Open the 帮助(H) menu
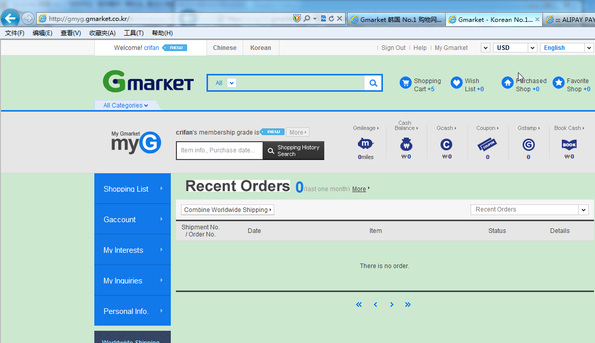595x343 pixels. [162, 33]
